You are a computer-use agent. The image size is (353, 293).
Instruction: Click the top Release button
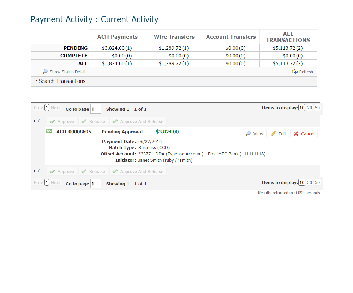(94, 121)
